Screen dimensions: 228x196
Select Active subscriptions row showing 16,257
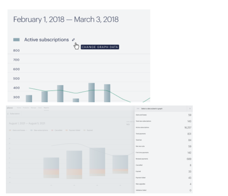click(164, 128)
